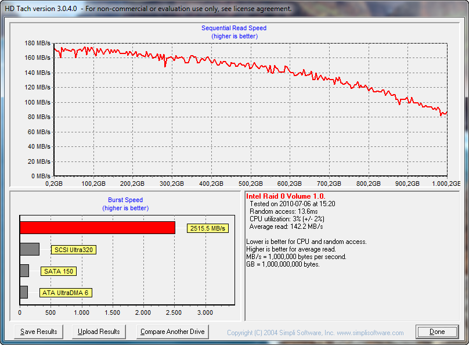Click the Random access 13.6ms line
The width and height of the screenshot is (469, 345).
point(284,211)
